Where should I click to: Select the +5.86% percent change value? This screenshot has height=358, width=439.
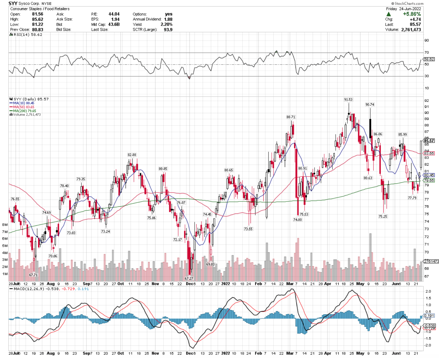pyautogui.click(x=412, y=14)
